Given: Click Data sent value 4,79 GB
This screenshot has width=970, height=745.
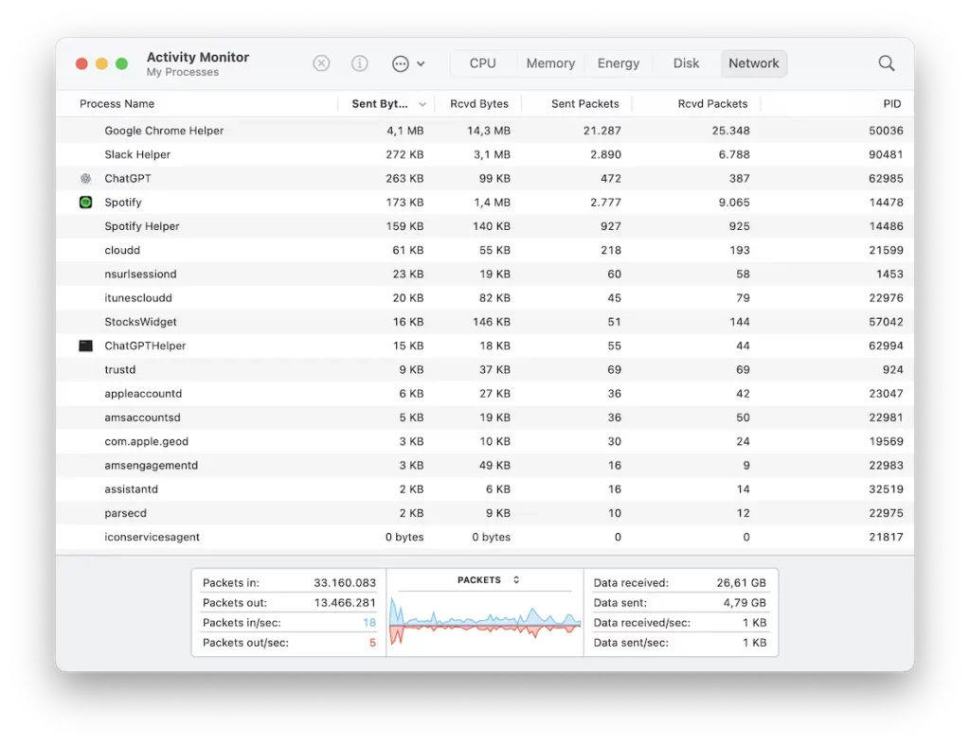Looking at the screenshot, I should [x=745, y=603].
